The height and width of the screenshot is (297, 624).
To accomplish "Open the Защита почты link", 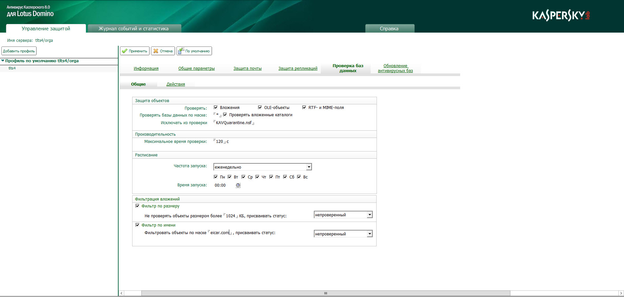I will (x=247, y=68).
